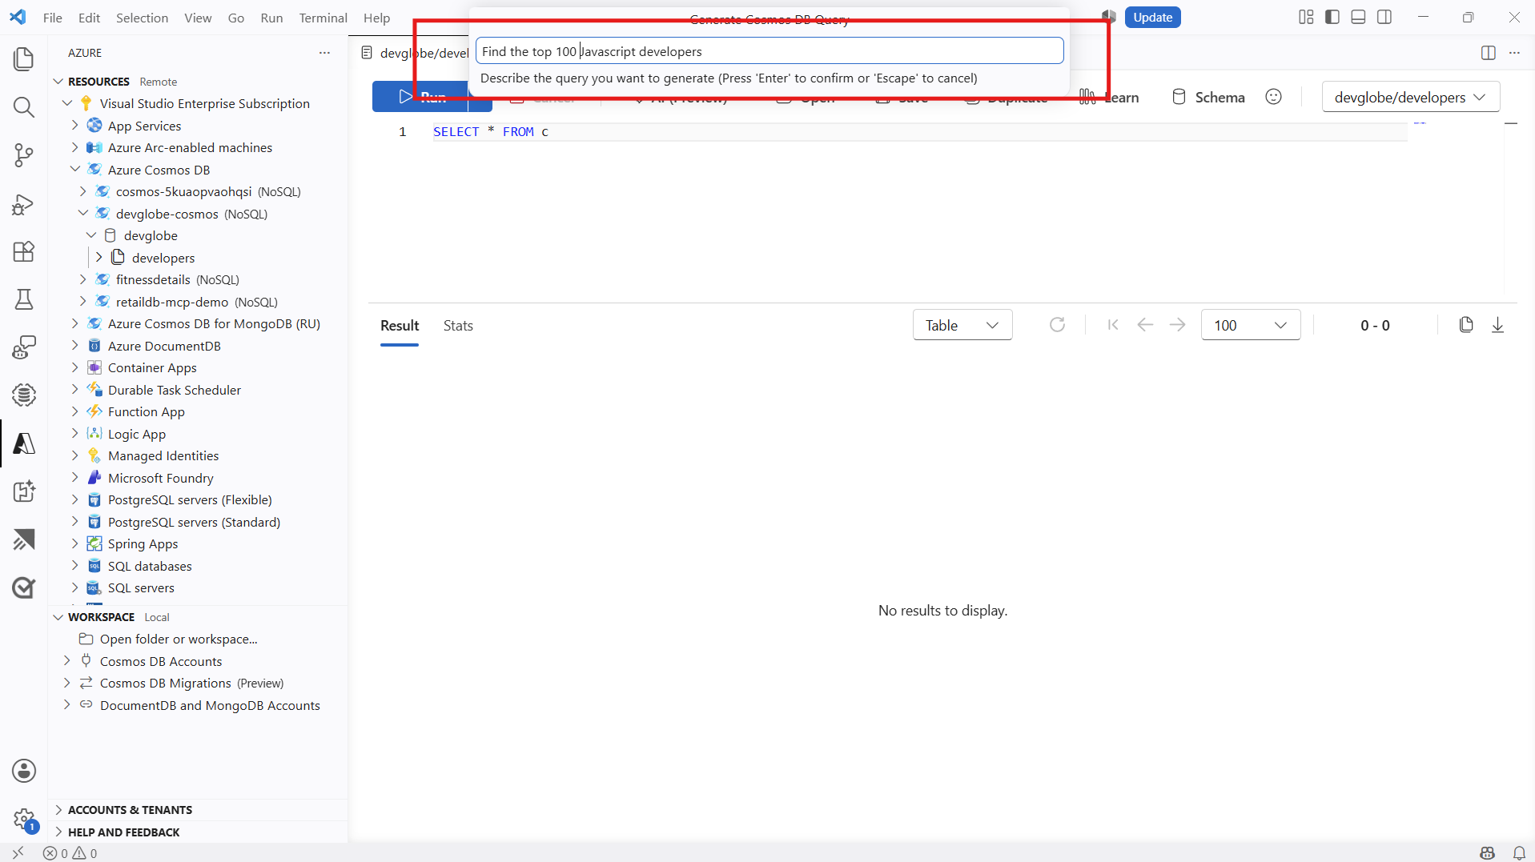
Task: Open the page size 100 dropdown
Action: [1251, 325]
